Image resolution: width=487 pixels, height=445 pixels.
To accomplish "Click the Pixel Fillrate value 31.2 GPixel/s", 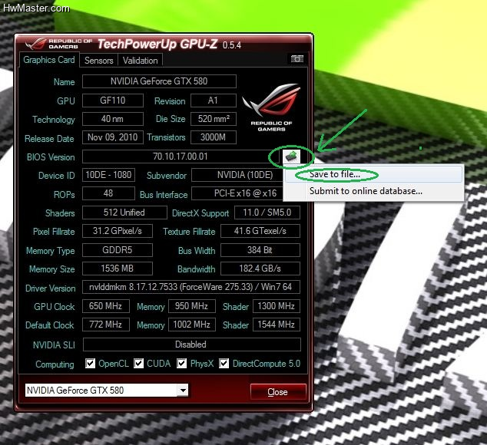I will tap(118, 231).
